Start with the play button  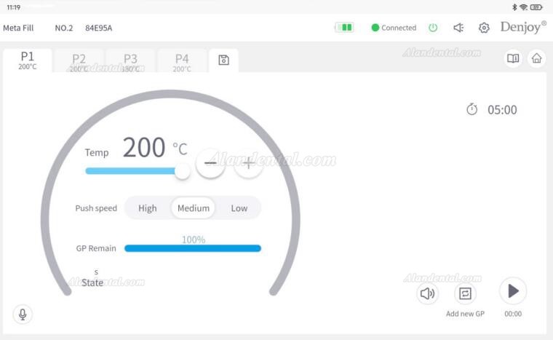click(513, 291)
